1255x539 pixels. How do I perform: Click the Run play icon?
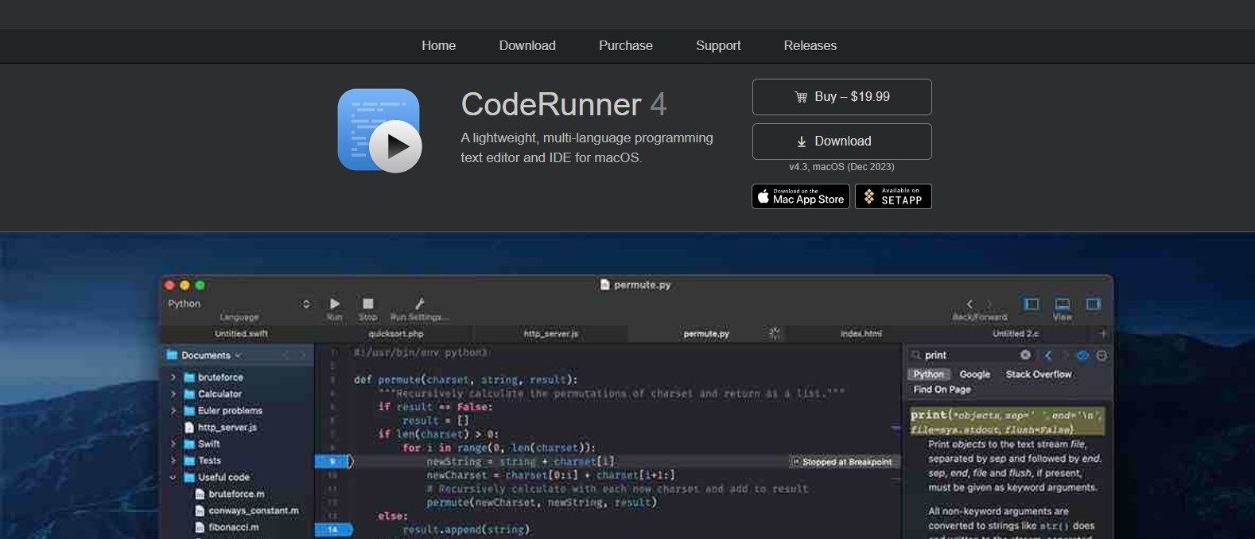point(335,304)
